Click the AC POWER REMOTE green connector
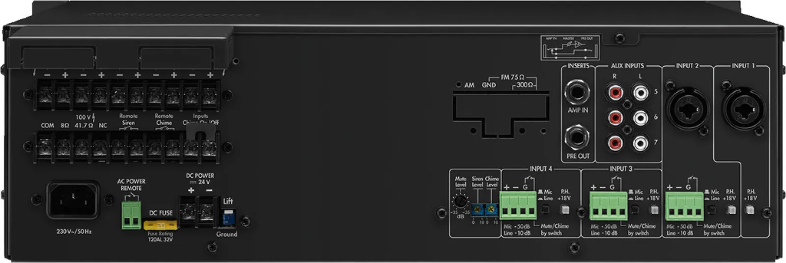This screenshot has width=786, height=263. (131, 215)
